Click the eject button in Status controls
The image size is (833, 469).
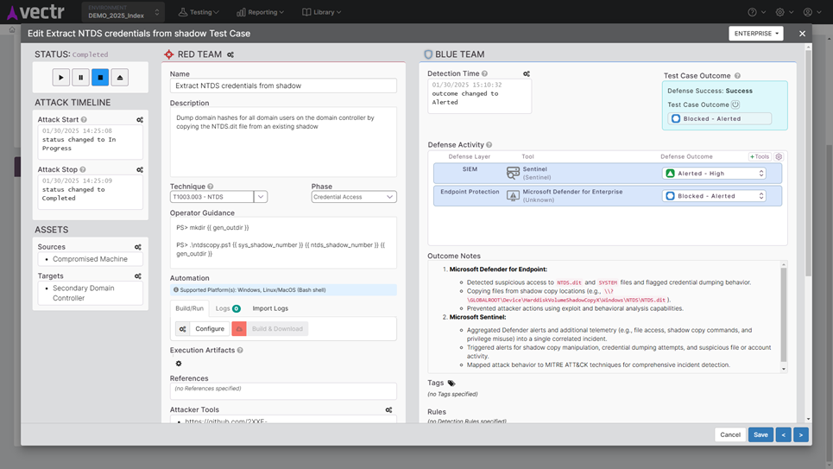point(120,78)
